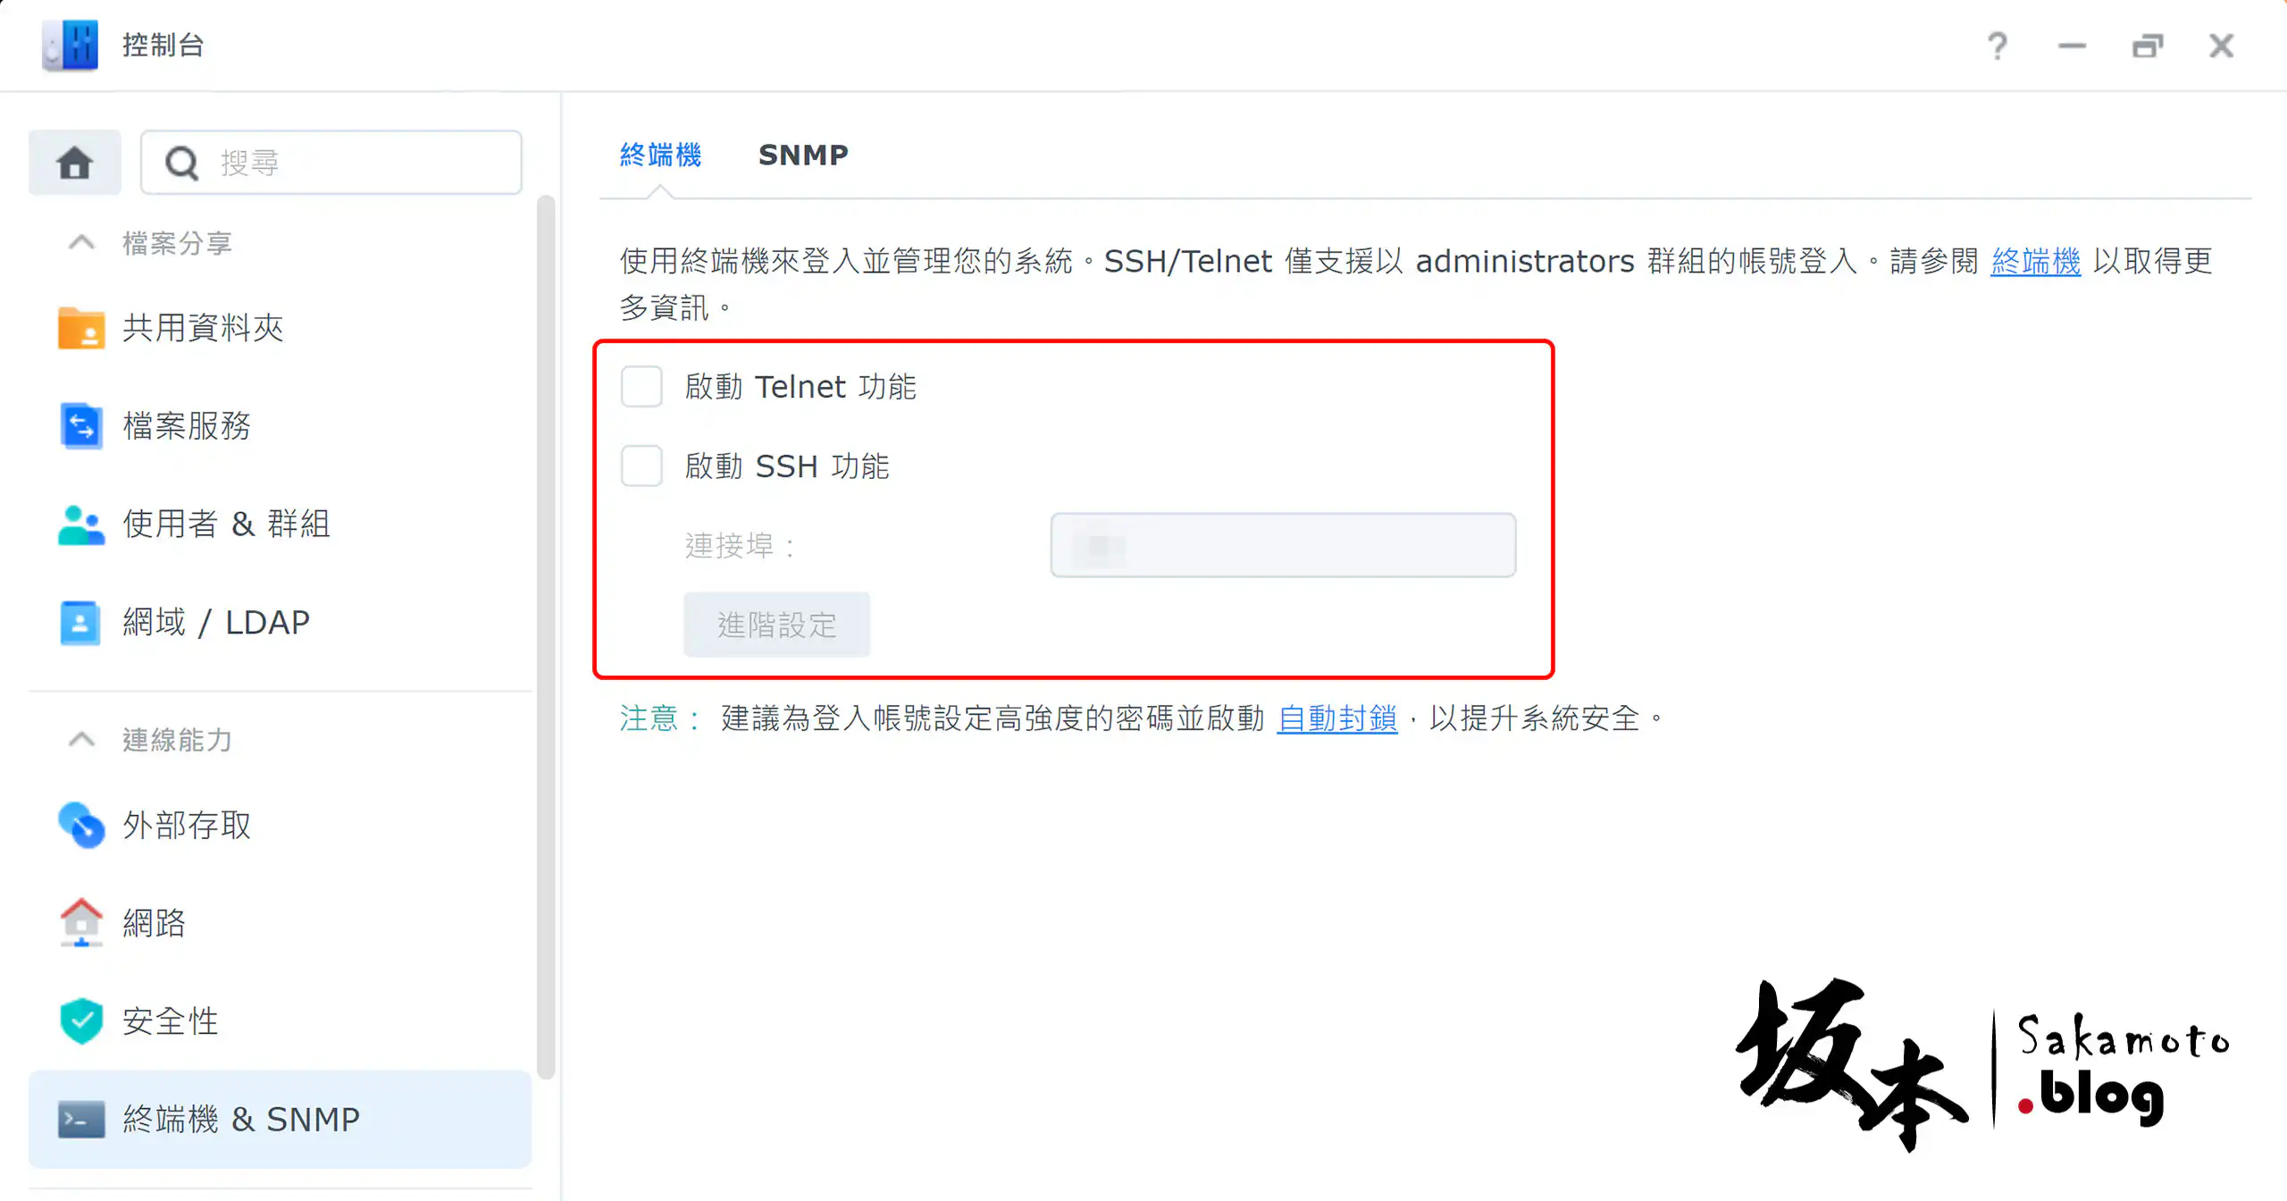2287x1201 pixels.
Task: Enable the 啟動 Telnet 功能 checkbox
Action: [641, 387]
